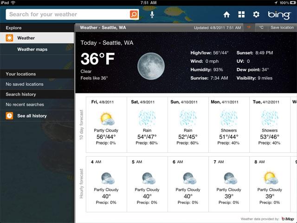
Task: Switch temperature units to Celsius
Action: click(x=261, y=27)
